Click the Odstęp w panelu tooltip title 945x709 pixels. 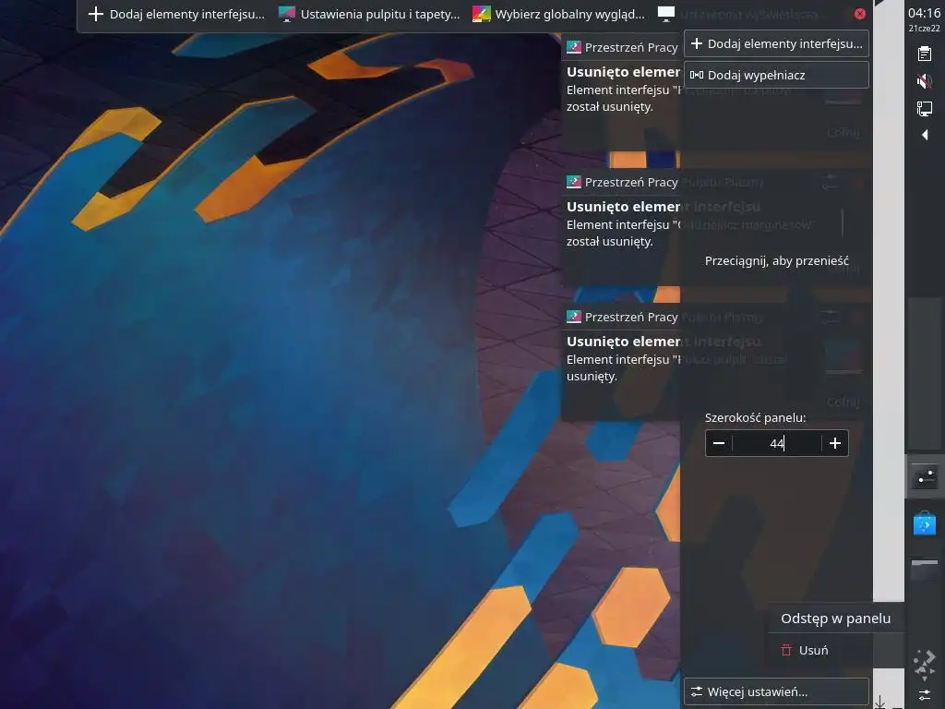(x=835, y=618)
